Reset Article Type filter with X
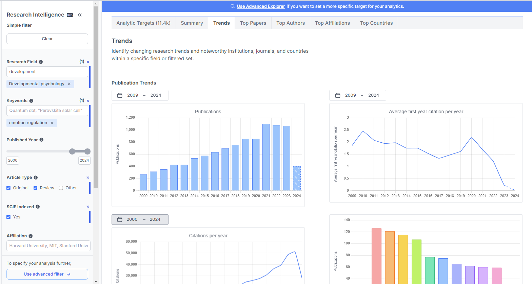The height and width of the screenshot is (284, 532). [x=88, y=177]
